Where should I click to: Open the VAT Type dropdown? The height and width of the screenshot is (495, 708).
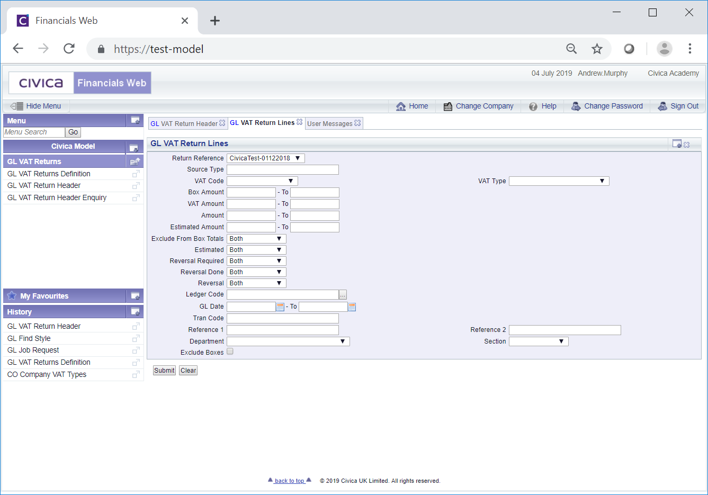(559, 181)
